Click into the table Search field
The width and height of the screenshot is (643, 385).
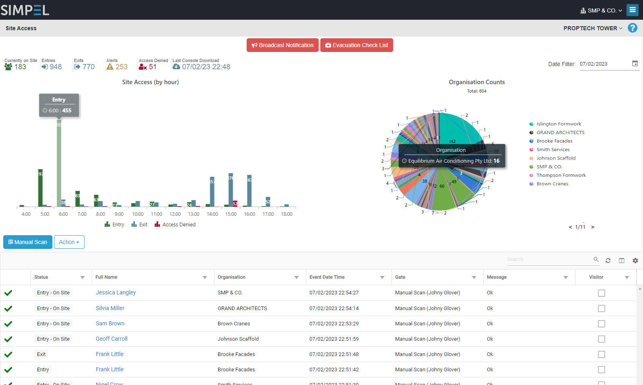[549, 259]
